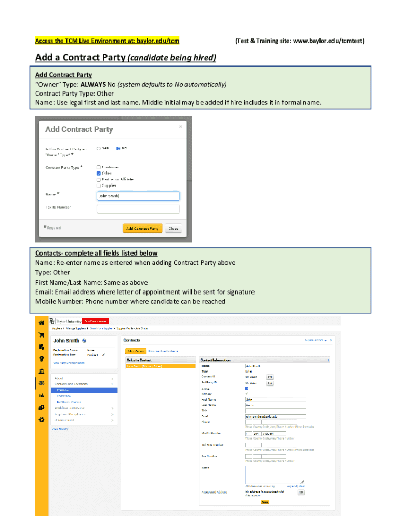Expand the Workflow section chevron
Image resolution: width=400 pixels, height=532 pixels.
point(112,408)
